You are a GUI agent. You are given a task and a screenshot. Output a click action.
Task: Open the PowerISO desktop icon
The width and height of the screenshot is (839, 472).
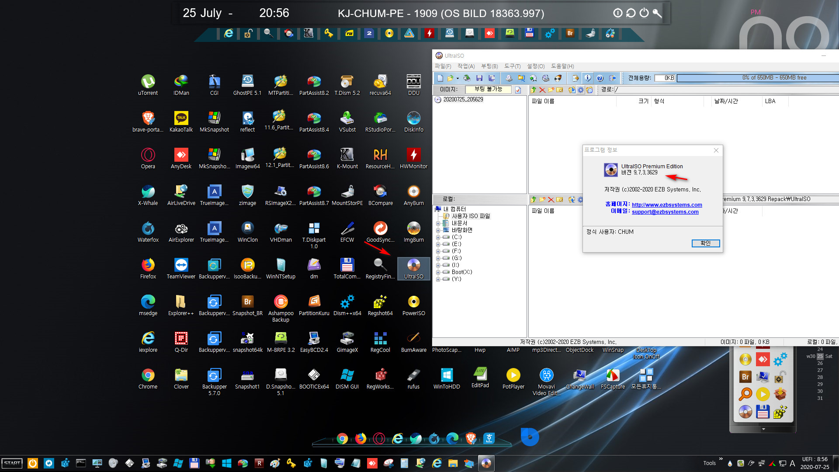(x=413, y=305)
